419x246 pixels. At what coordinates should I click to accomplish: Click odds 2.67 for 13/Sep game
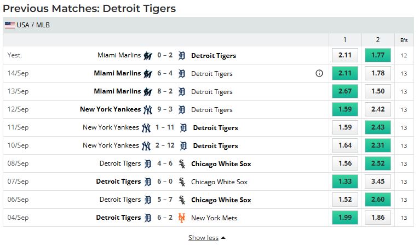point(345,91)
